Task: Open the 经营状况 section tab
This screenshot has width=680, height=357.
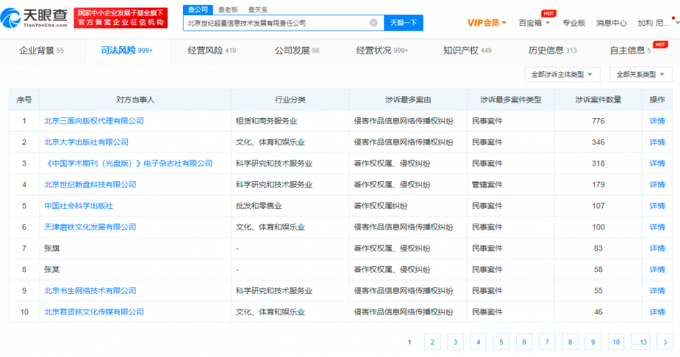Action: (x=382, y=51)
